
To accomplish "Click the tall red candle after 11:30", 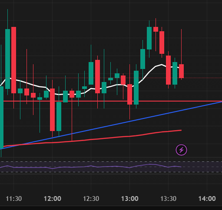I will 13,60.
